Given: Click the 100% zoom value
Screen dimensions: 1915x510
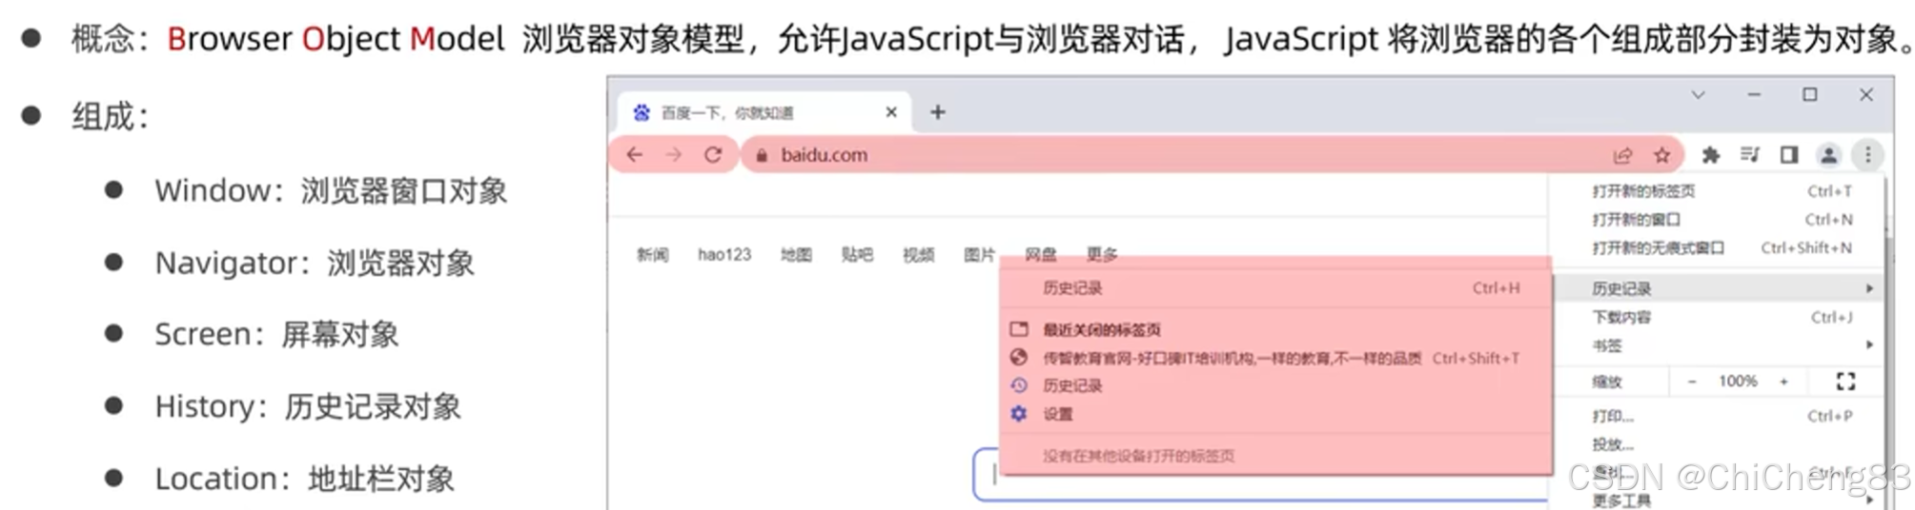Looking at the screenshot, I should pyautogui.click(x=1738, y=382).
